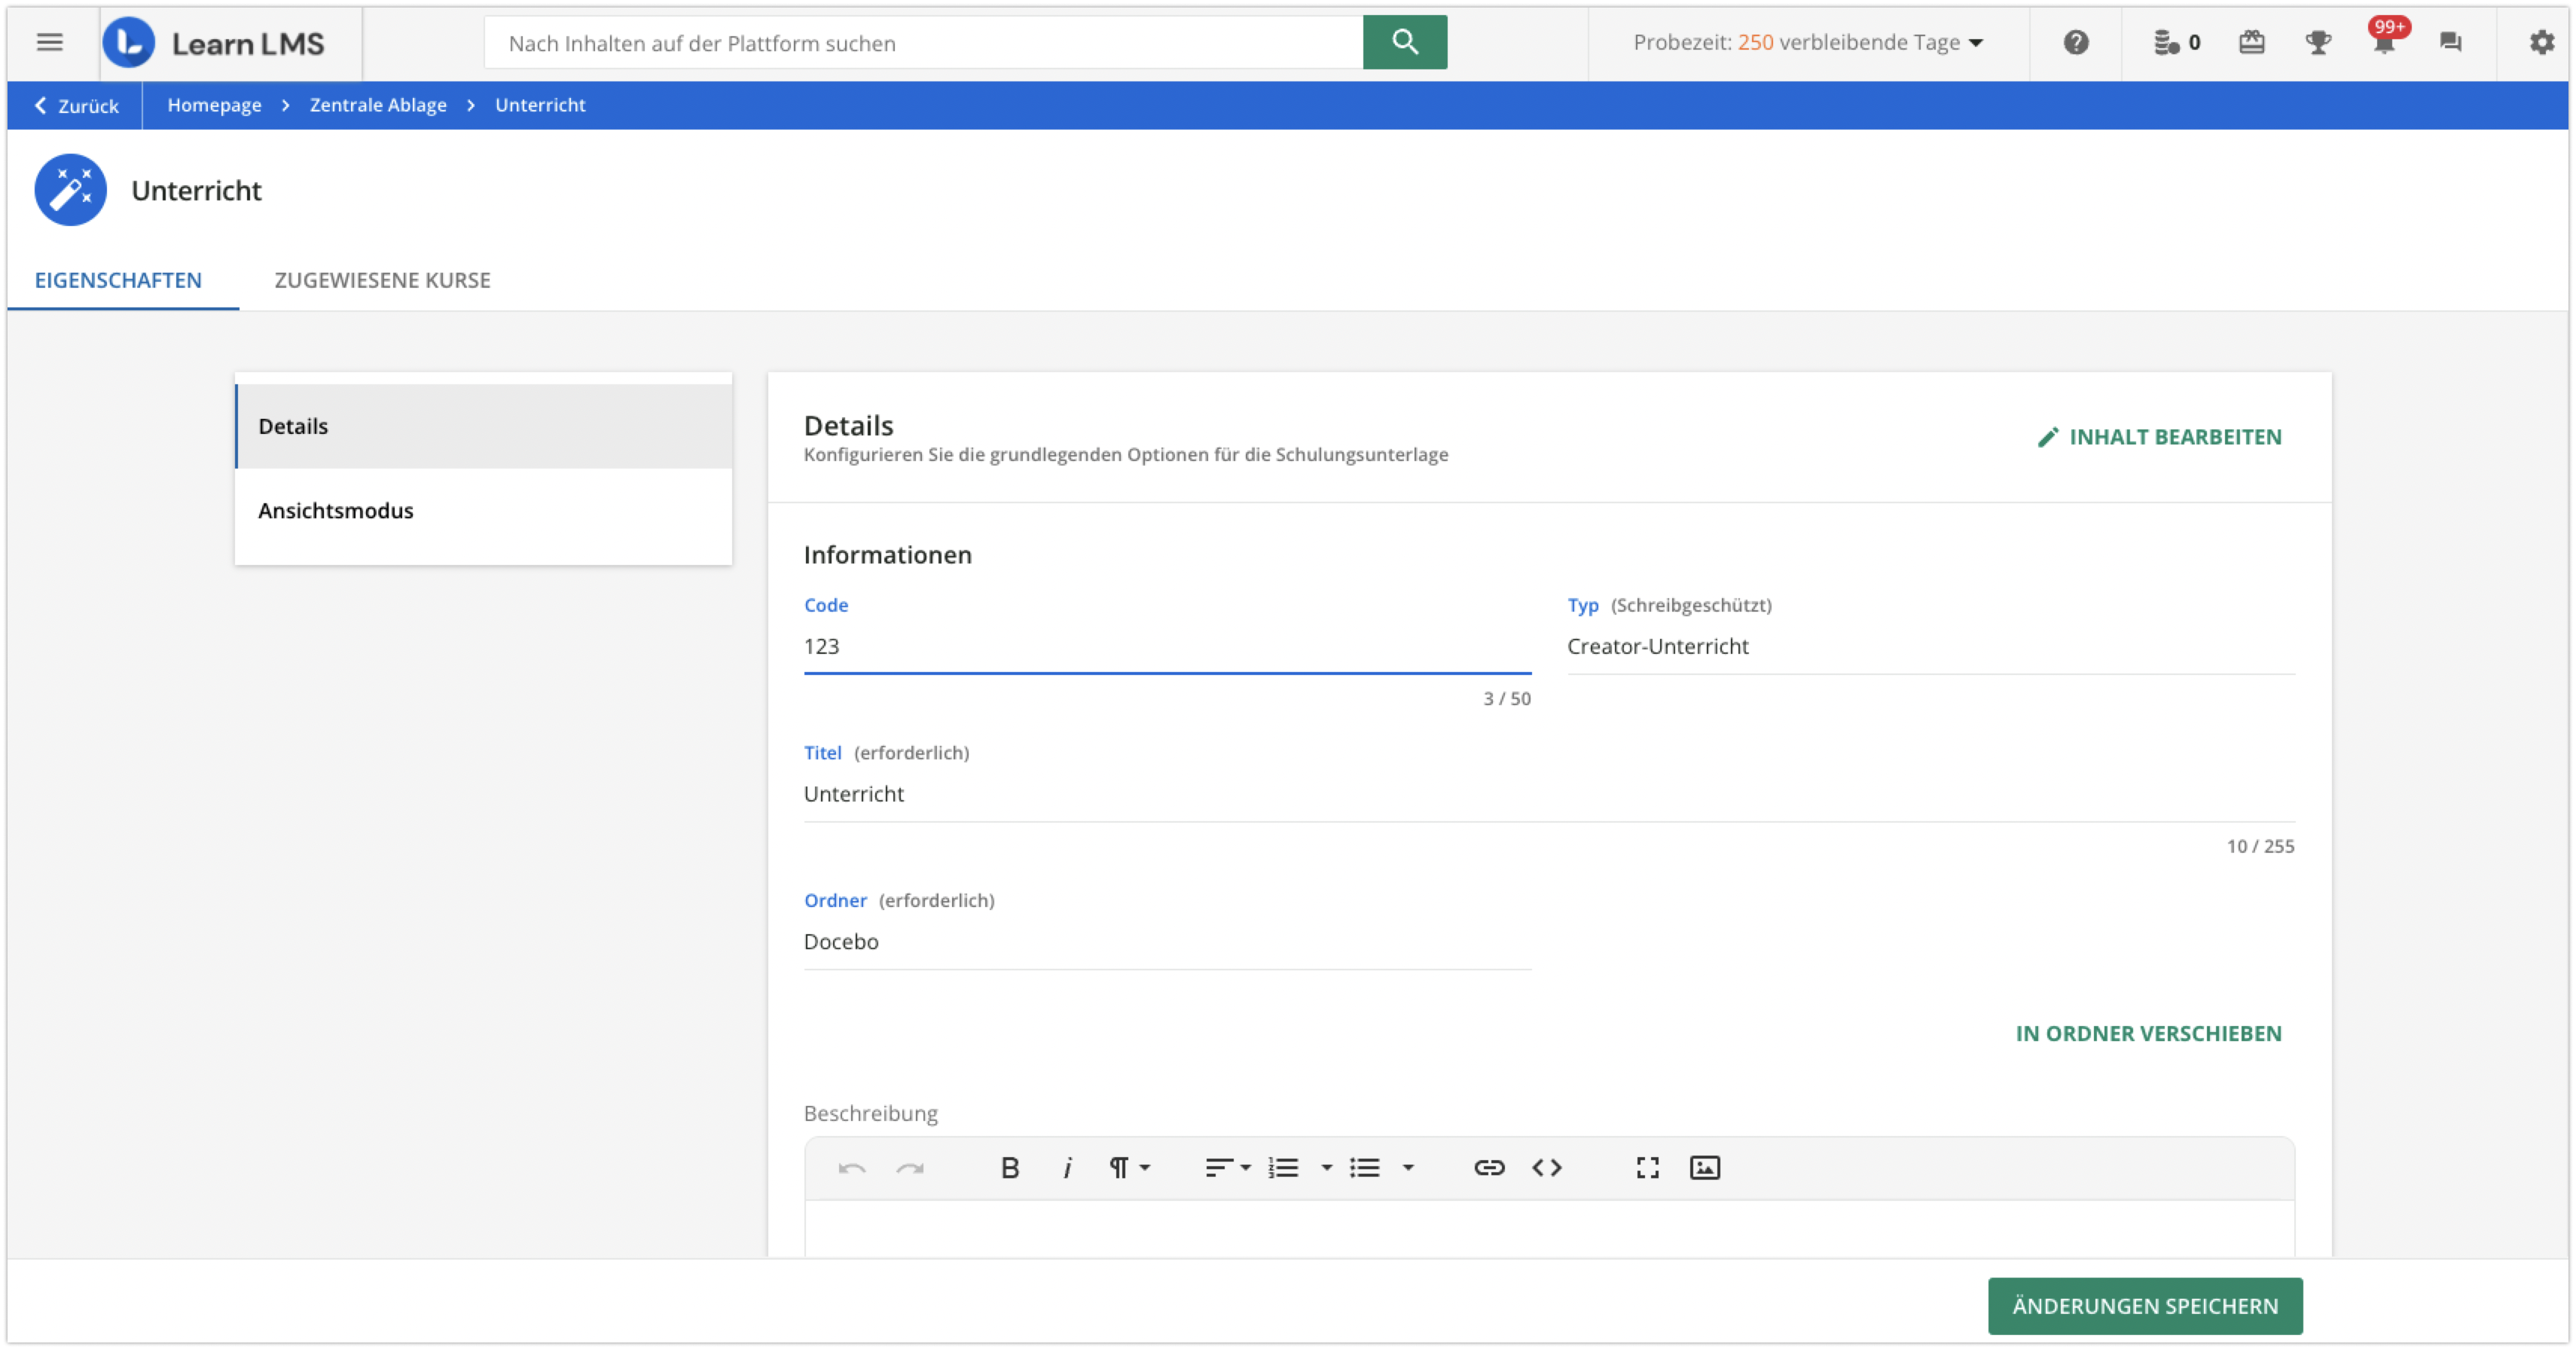
Task: Click the 'Informationen' section heading
Action: [887, 555]
